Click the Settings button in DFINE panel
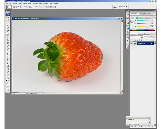Image resolution: width=161 pixels, height=129 pixels. [x=136, y=124]
